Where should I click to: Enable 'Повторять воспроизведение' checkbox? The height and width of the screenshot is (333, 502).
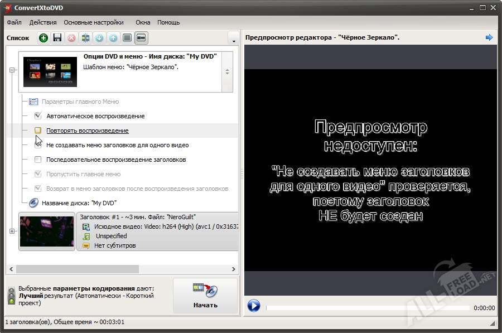pos(38,131)
